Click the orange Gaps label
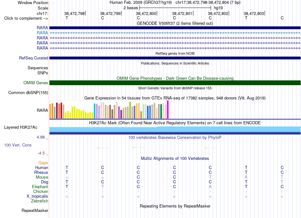 click(x=43, y=163)
